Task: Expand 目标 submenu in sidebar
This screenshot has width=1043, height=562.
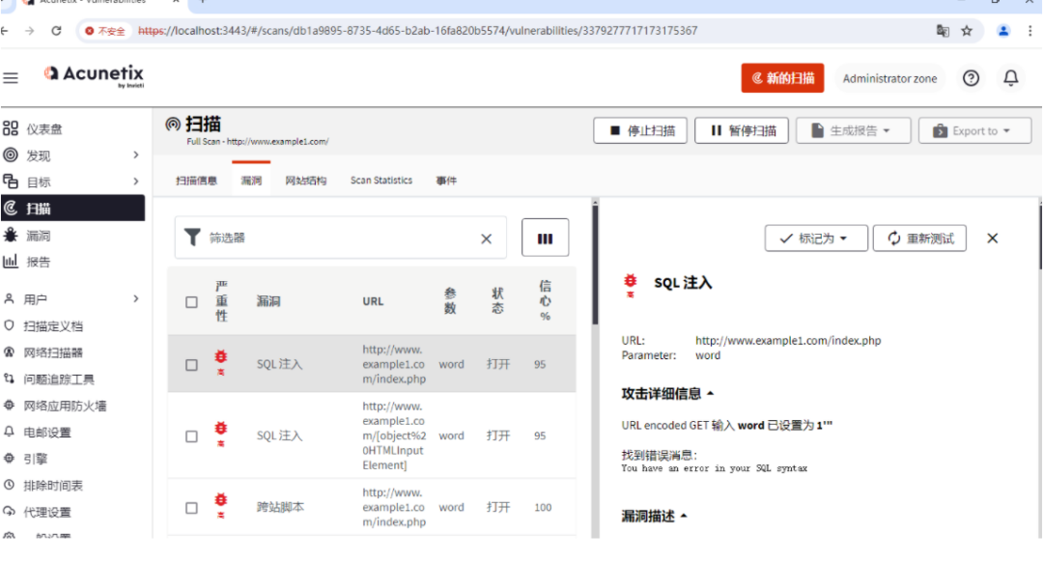Action: pos(136,182)
